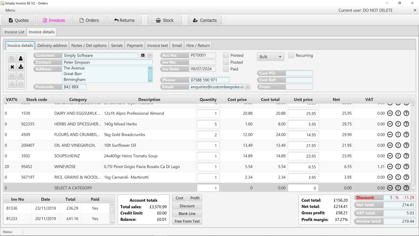Click the exclamation icon on Heinz Tomato Soup row

click(398, 156)
